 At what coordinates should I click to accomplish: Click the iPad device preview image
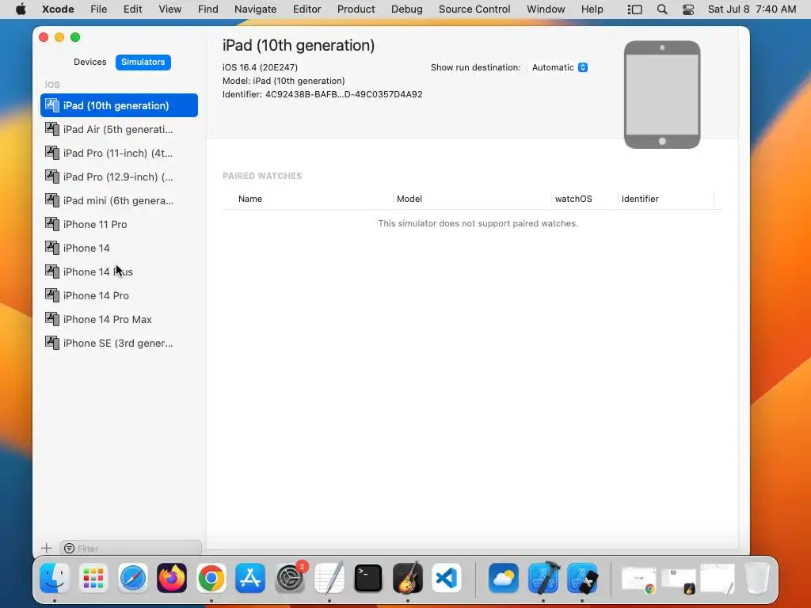pyautogui.click(x=662, y=95)
